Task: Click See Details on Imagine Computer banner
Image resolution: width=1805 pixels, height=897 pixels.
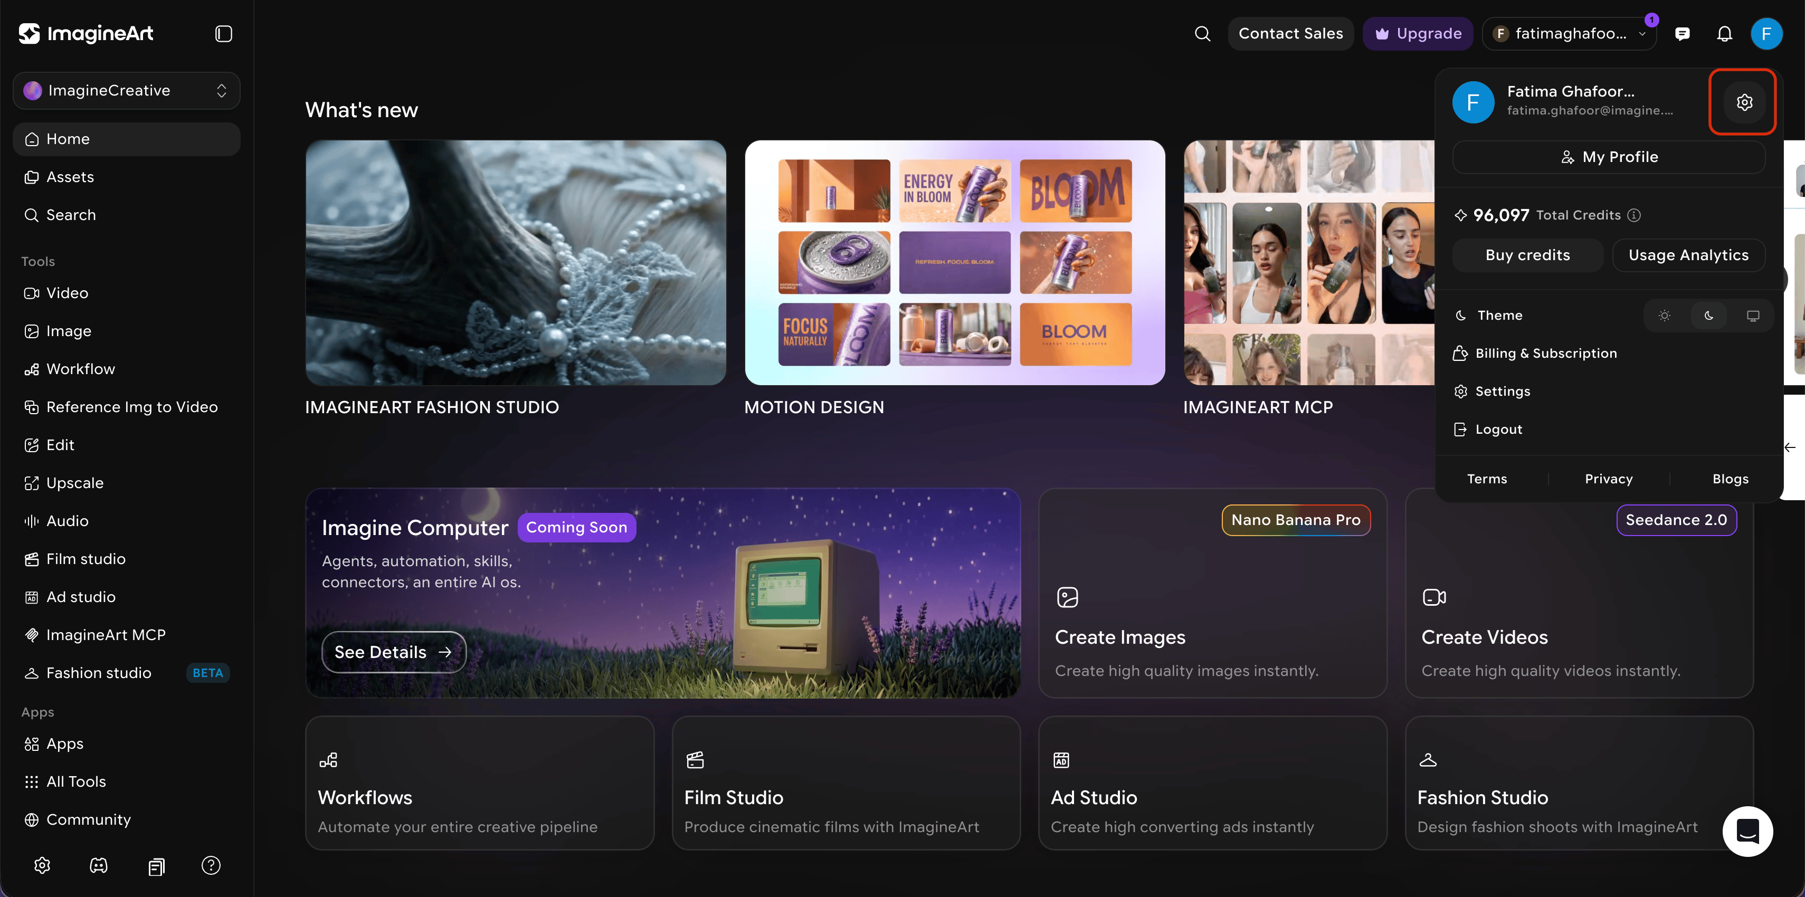Action: [394, 652]
